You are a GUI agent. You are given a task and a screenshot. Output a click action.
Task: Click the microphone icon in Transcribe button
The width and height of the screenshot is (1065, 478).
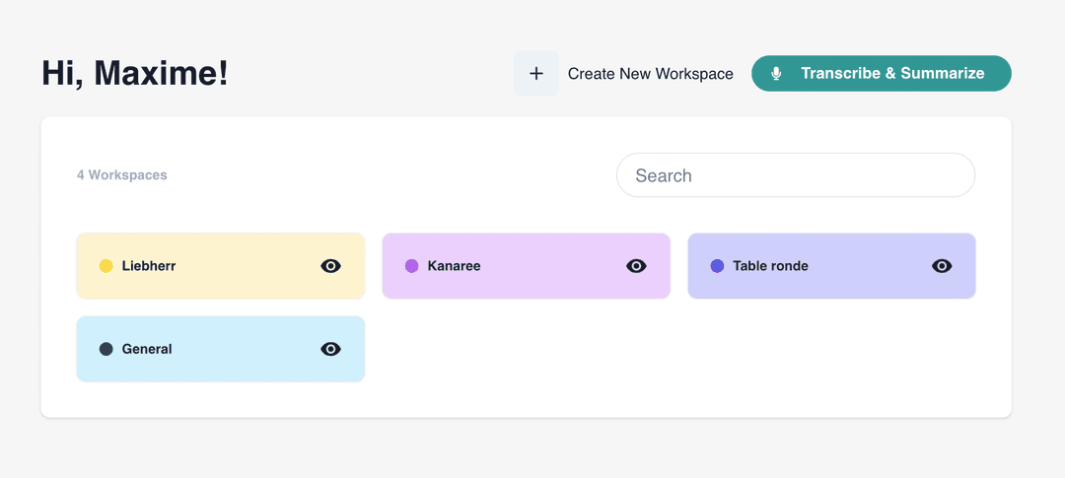(776, 73)
